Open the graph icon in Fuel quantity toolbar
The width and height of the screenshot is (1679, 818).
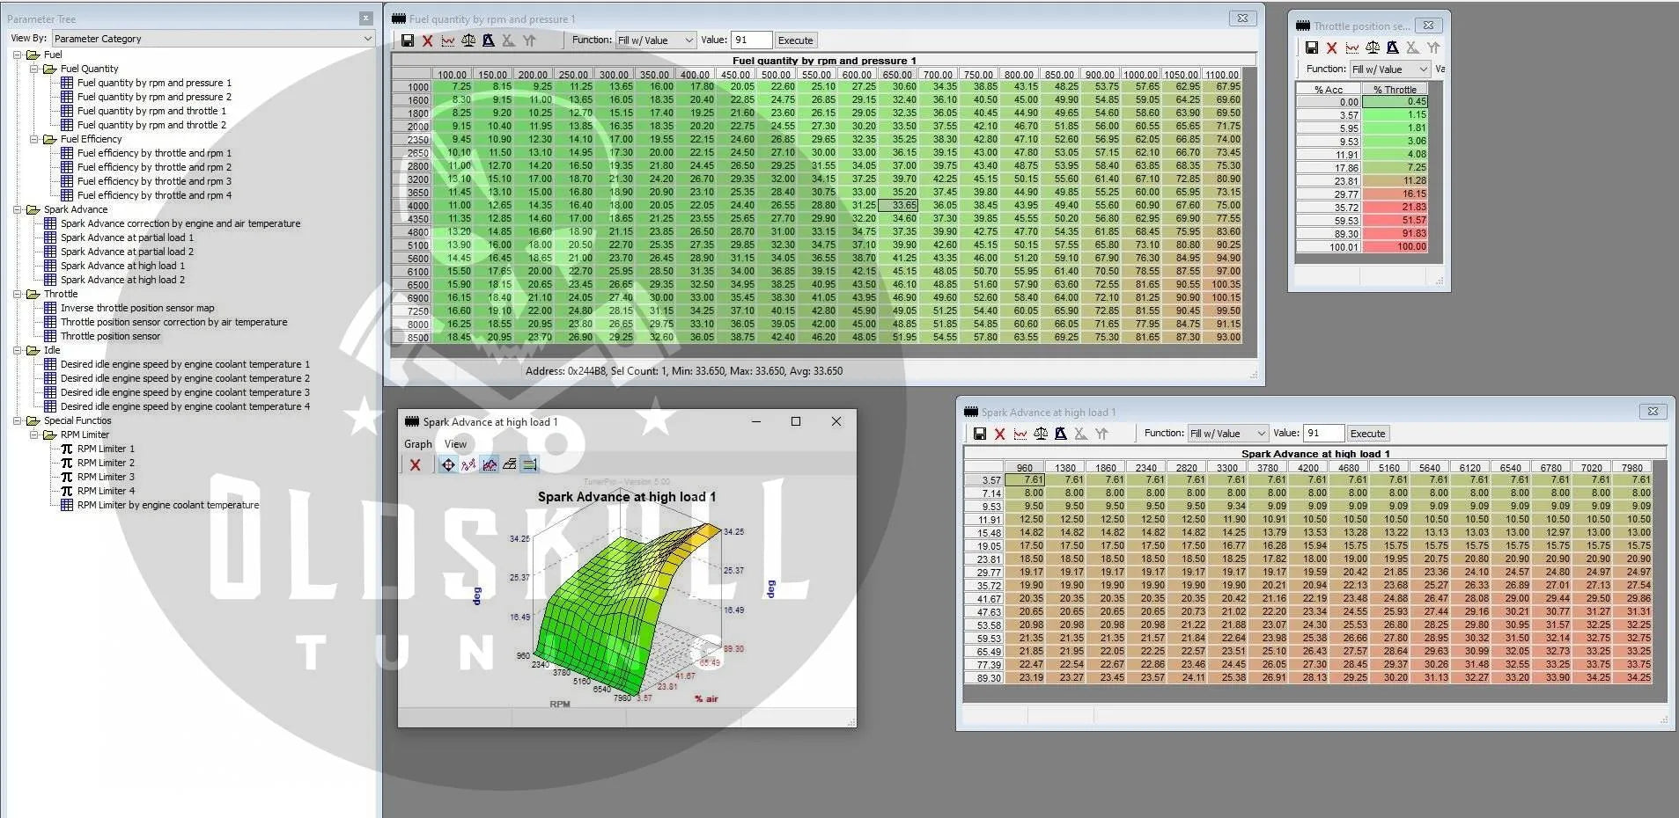pyautogui.click(x=448, y=40)
